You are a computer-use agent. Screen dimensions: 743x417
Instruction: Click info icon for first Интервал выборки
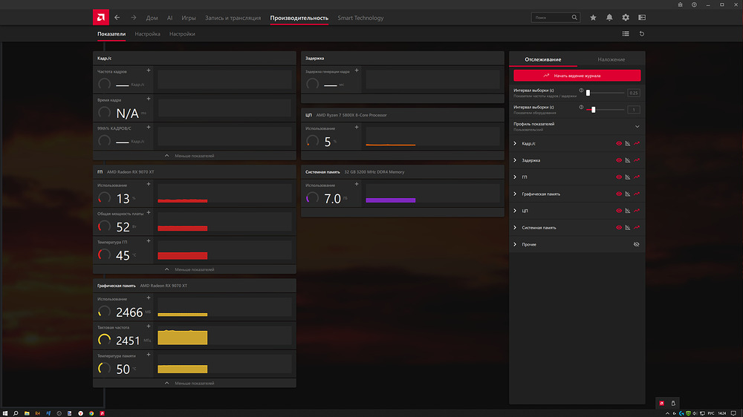(582, 91)
